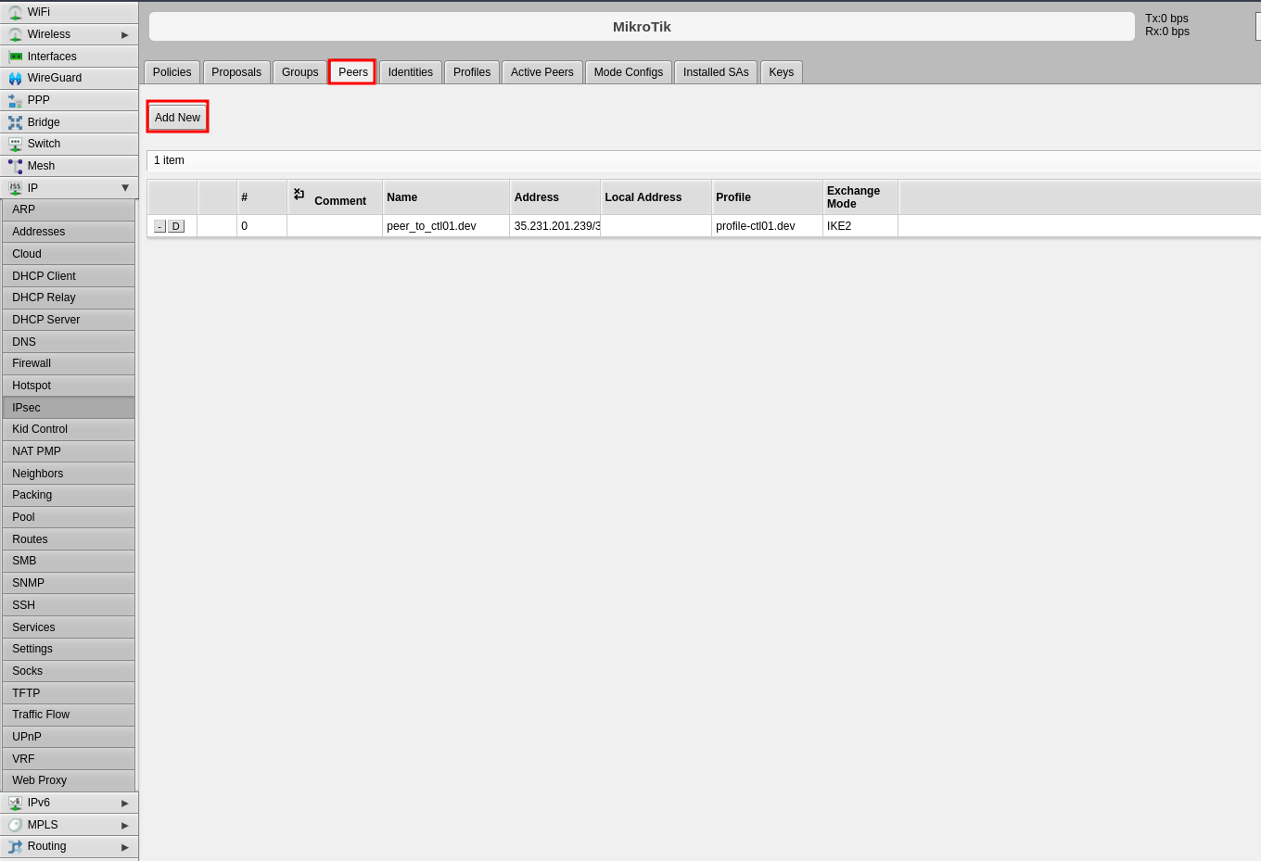Click the comment icon in Comment column header
Screen dimensions: 1261x861
tap(299, 194)
